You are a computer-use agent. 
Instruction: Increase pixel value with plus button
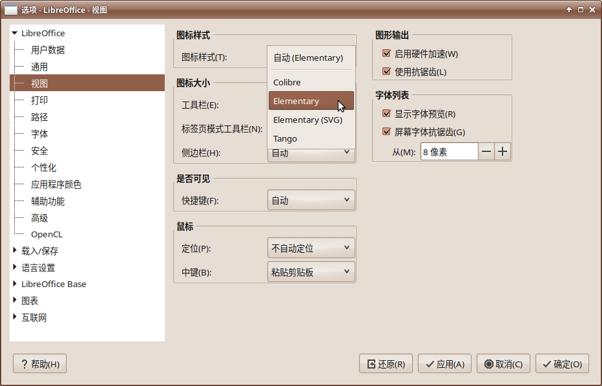[503, 151]
